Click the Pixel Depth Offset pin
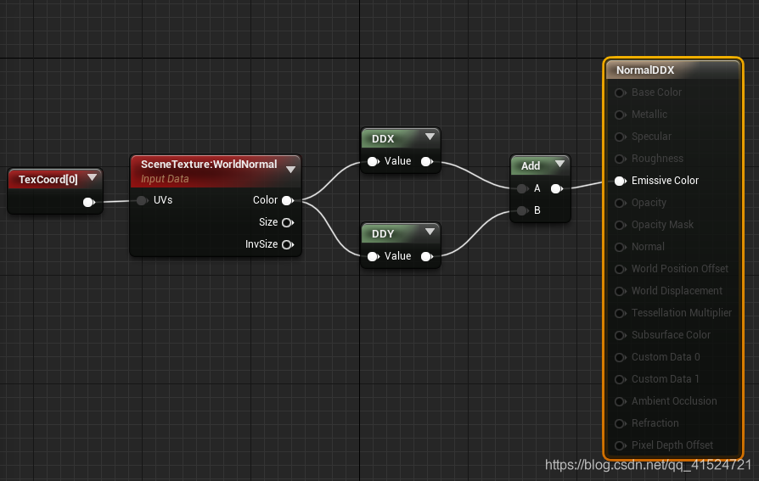 [x=620, y=445]
